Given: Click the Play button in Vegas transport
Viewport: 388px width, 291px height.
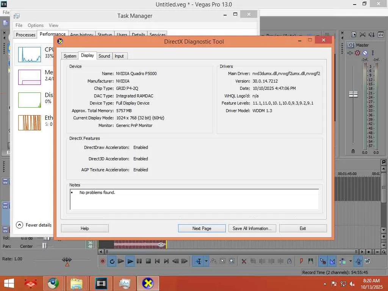Looking at the screenshot, I should coord(130,261).
